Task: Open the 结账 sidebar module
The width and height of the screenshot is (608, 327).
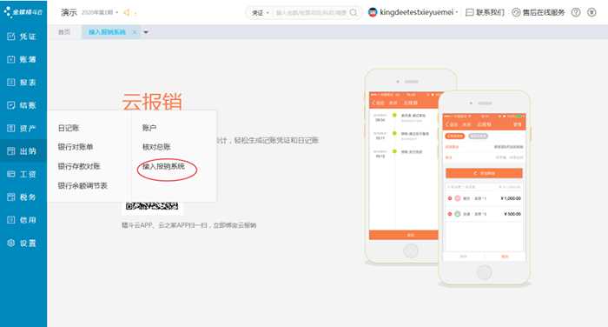Action: coord(23,105)
